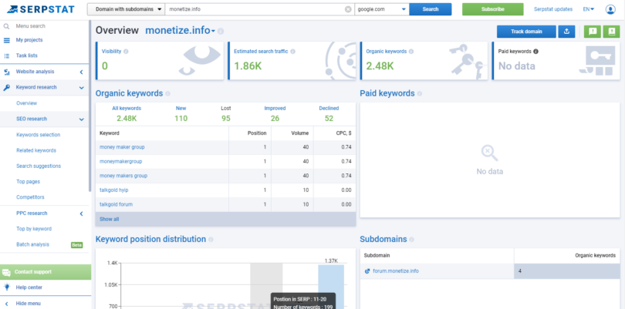Image resolution: width=625 pixels, height=309 pixels.
Task: Click the Serpstat logo
Action: [x=41, y=9]
